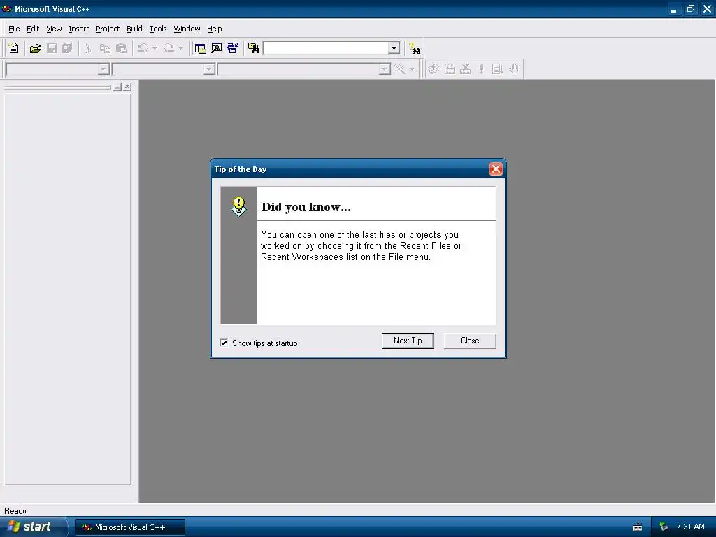Create a new text file via toolbar

pyautogui.click(x=14, y=48)
